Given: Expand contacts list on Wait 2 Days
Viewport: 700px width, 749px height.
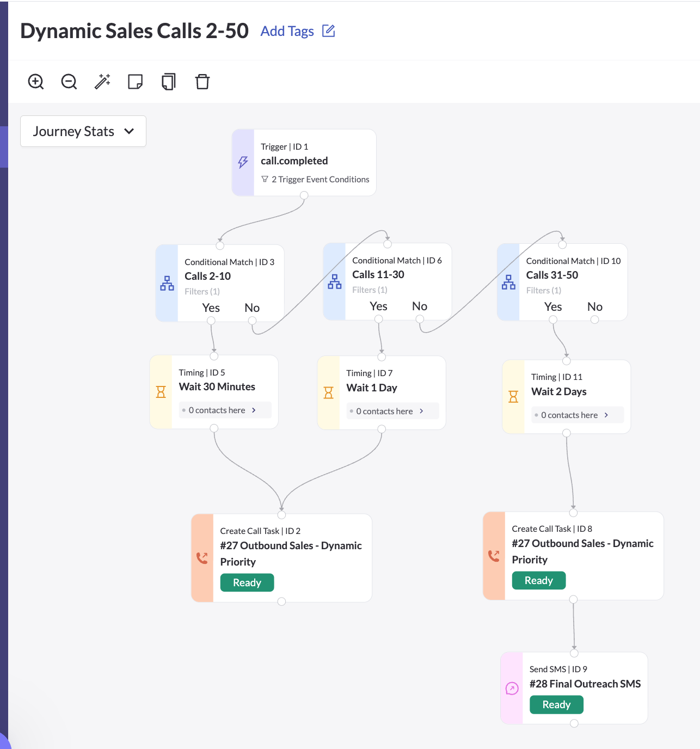Looking at the screenshot, I should (x=606, y=415).
